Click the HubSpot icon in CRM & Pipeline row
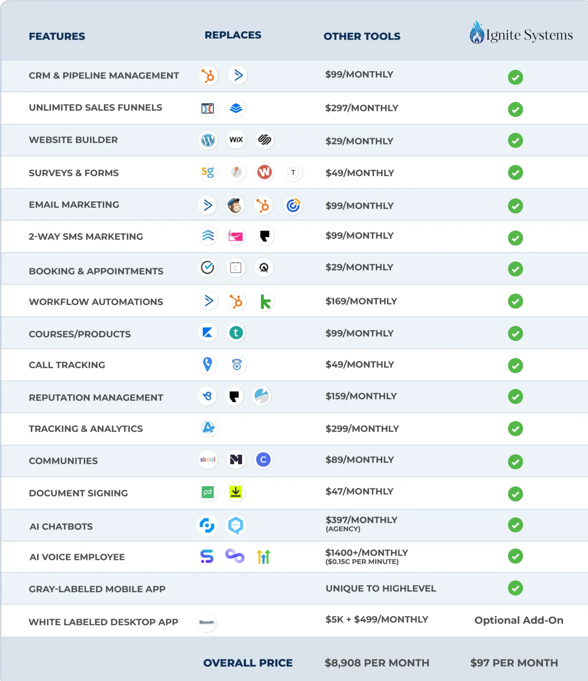Screen dimensions: 588x681 click(x=209, y=76)
